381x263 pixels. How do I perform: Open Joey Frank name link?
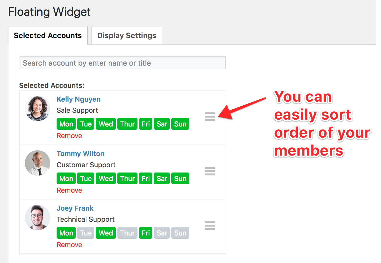click(75, 208)
